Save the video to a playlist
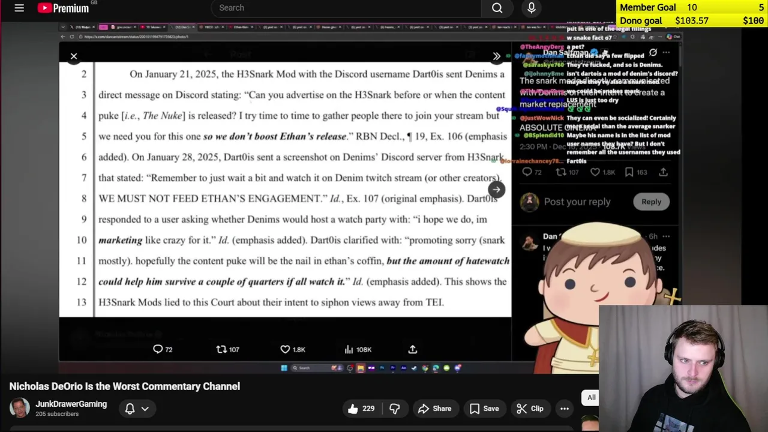The height and width of the screenshot is (432, 768). pyautogui.click(x=484, y=409)
